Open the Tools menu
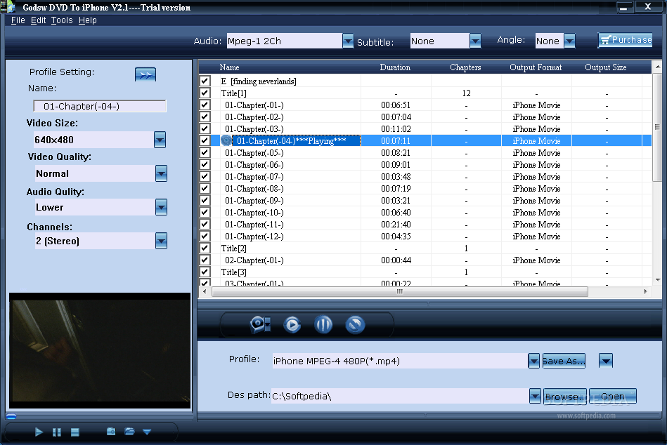The image size is (667, 445). (x=62, y=20)
